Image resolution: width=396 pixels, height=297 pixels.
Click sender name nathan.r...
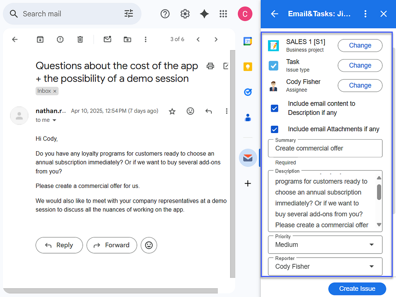[51, 111]
